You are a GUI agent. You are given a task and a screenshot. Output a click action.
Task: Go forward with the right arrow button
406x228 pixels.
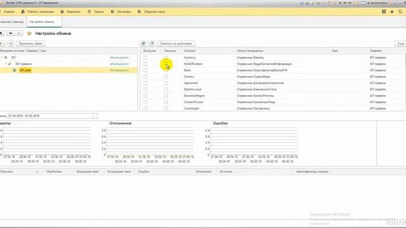point(18,34)
